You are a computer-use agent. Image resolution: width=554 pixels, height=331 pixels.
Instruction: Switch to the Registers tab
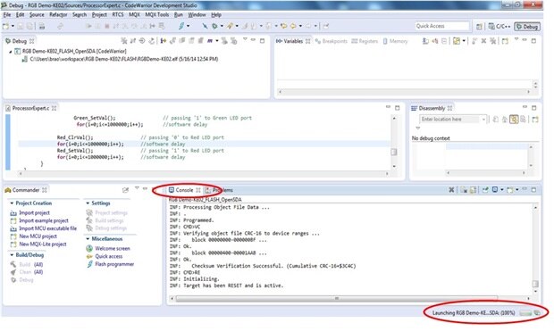click(x=365, y=41)
